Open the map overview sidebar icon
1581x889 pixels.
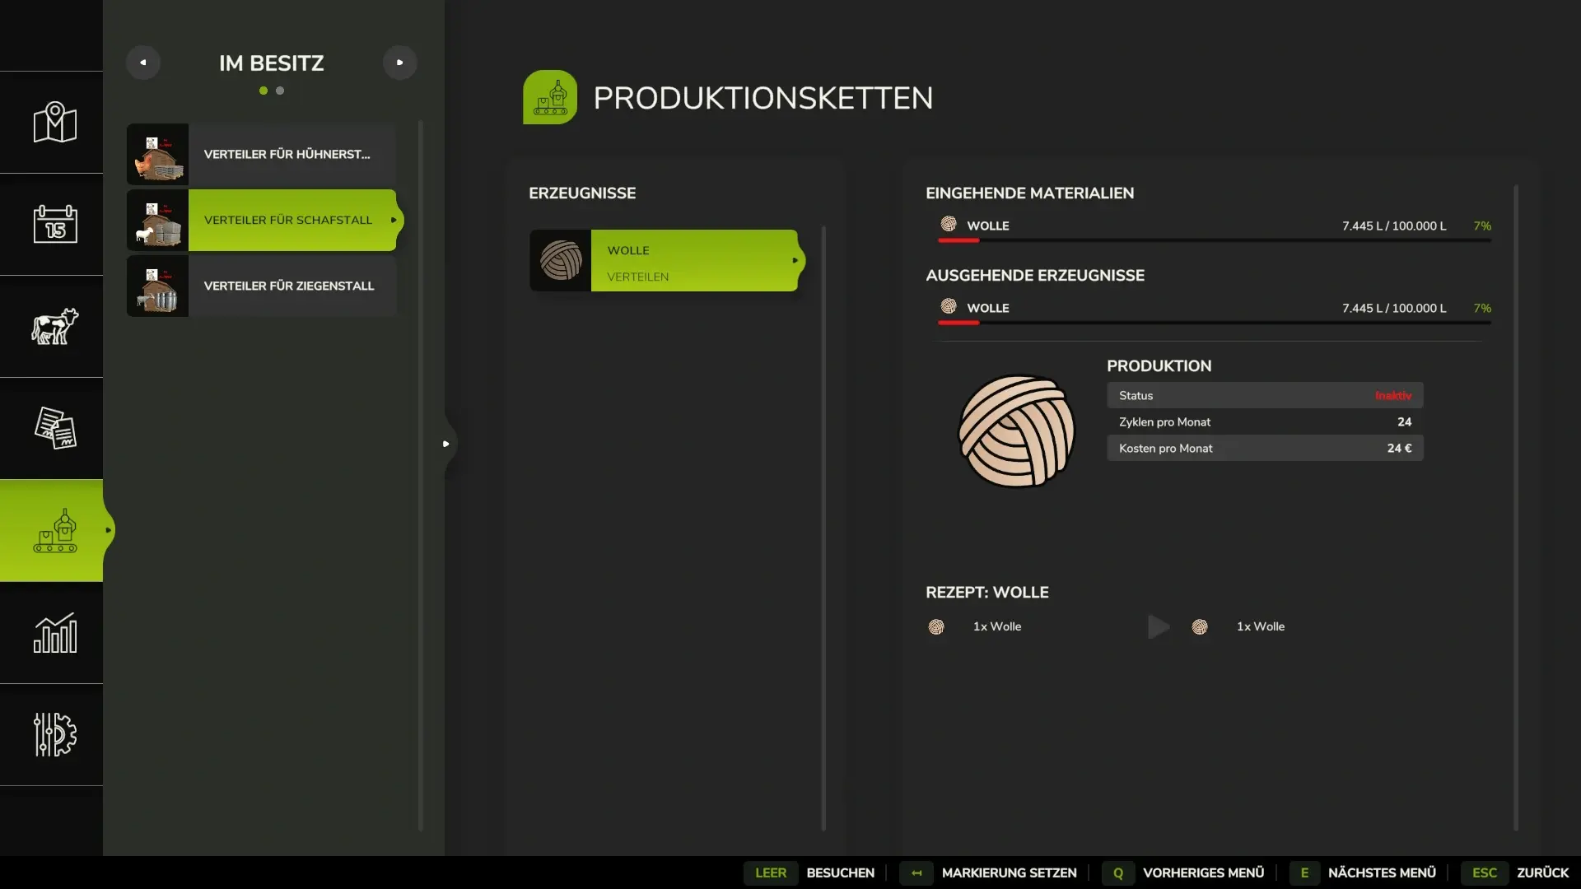click(54, 123)
